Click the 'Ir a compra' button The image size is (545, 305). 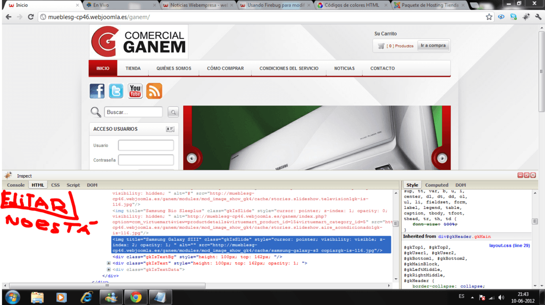pyautogui.click(x=433, y=46)
